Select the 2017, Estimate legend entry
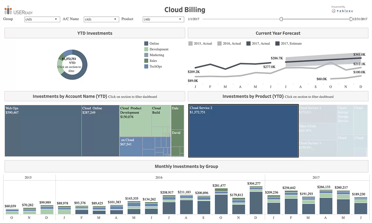This screenshot has width=372, height=223. click(289, 43)
